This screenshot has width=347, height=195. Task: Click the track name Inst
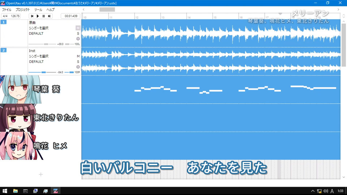(32, 51)
